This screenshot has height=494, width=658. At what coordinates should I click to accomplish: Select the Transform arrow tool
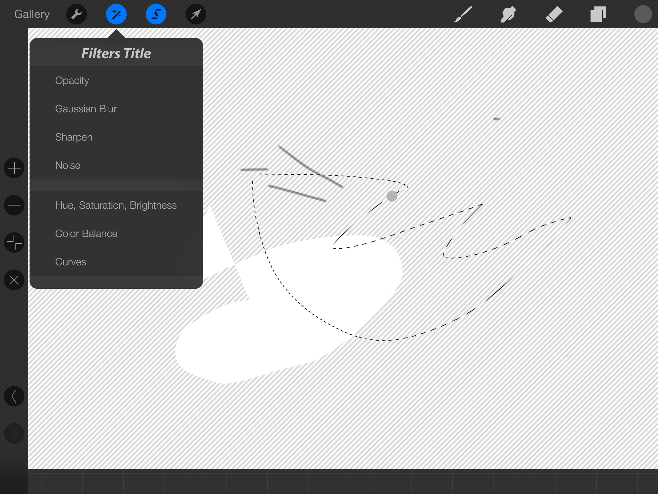pyautogui.click(x=196, y=14)
